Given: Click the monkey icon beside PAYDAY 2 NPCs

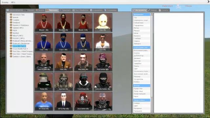Looking at the screenshot, I should tap(11, 38).
